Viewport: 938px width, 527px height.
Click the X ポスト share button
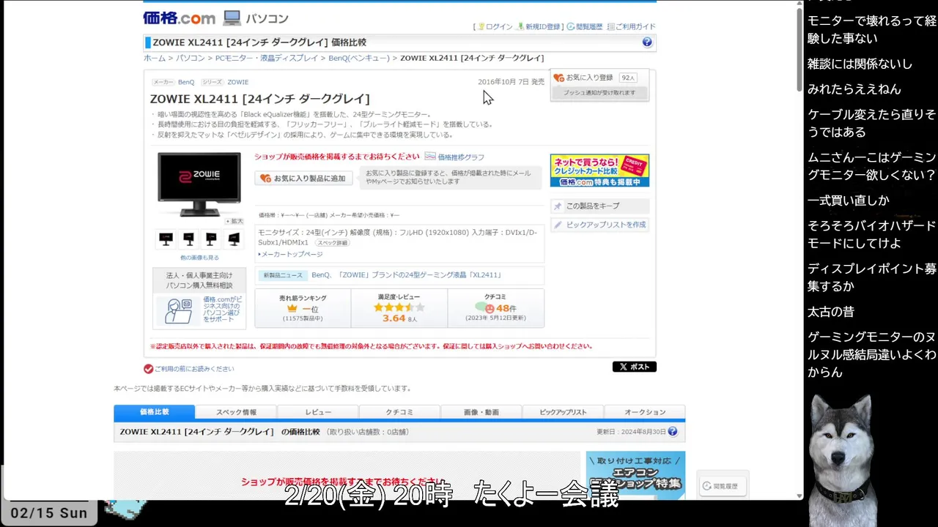635,367
